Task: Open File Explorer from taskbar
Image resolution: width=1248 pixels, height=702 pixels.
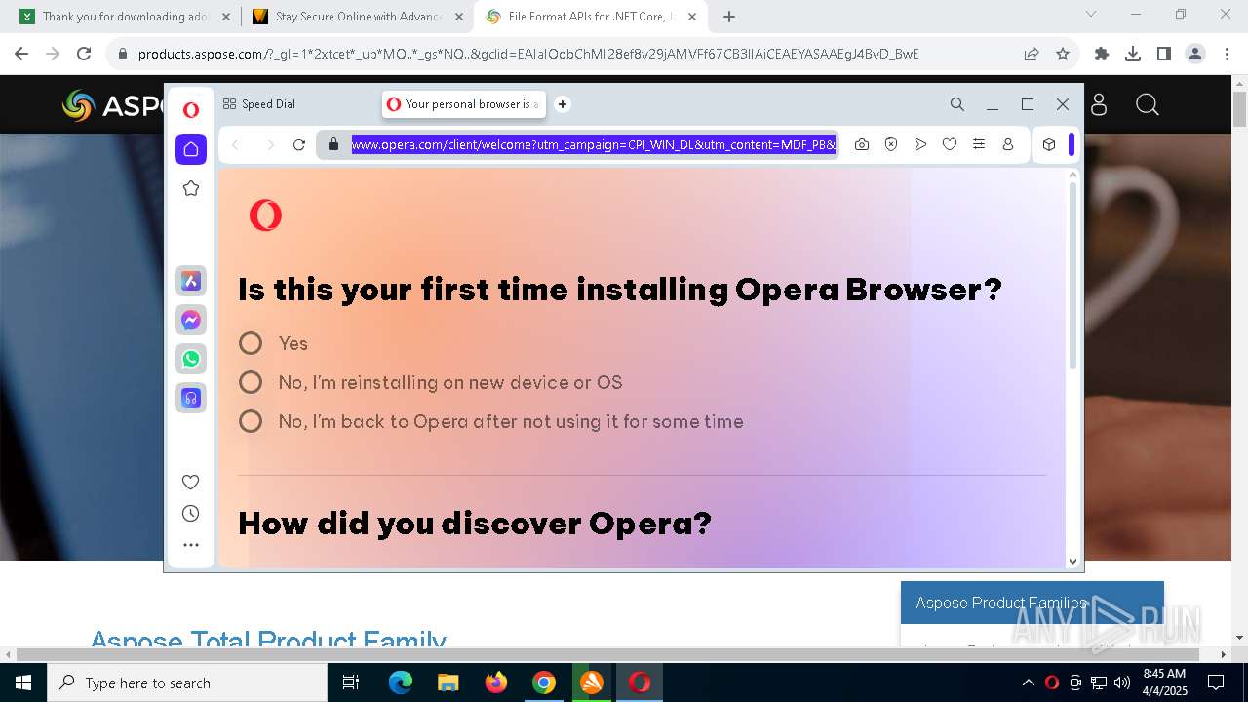Action: [x=448, y=682]
